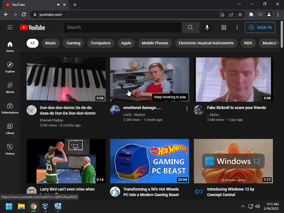This screenshot has height=213, width=284.
Task: Close the YouTube tab
Action: [64, 5]
